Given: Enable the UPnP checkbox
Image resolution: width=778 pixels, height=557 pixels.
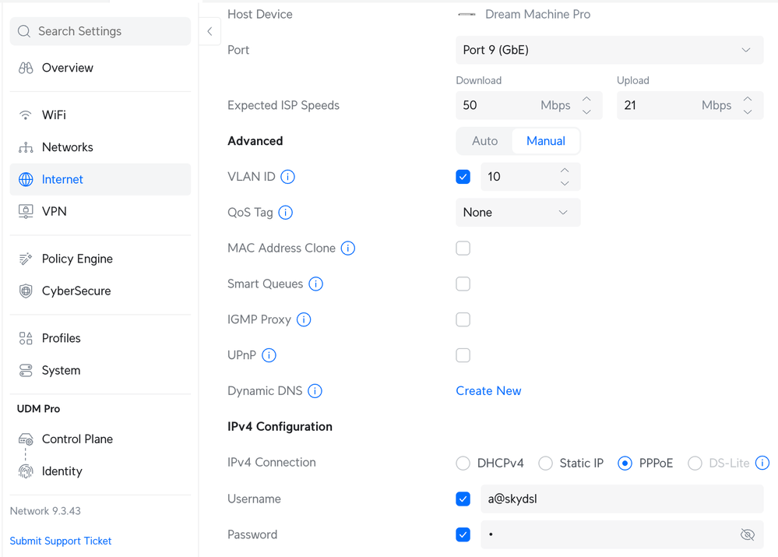Looking at the screenshot, I should pos(463,355).
